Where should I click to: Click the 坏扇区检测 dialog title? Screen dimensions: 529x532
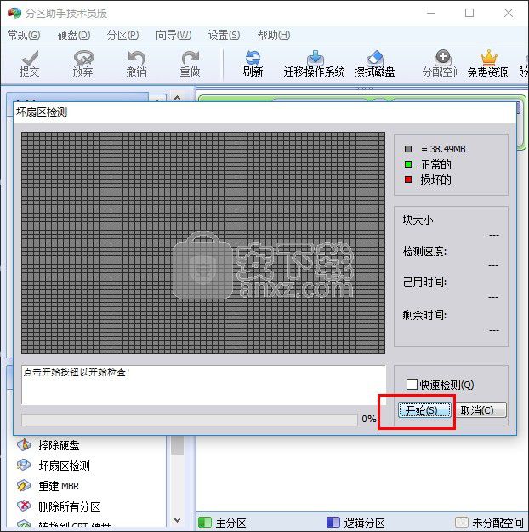pyautogui.click(x=42, y=112)
